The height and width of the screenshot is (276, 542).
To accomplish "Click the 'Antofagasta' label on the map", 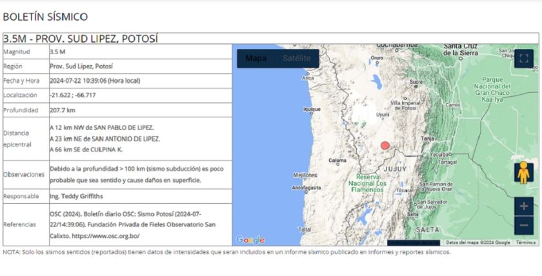I will [x=306, y=188].
